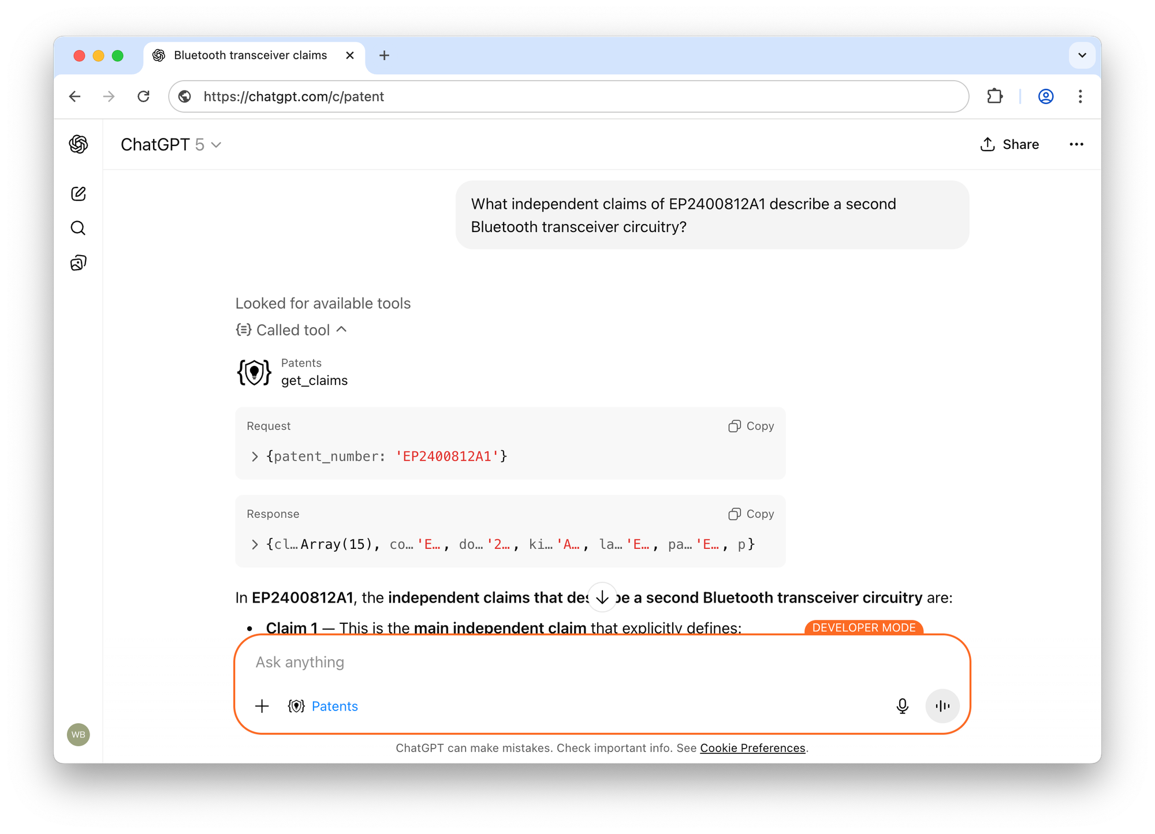Screen dimensions: 1155x834
Task: Open a new browser tab
Action: pos(384,55)
